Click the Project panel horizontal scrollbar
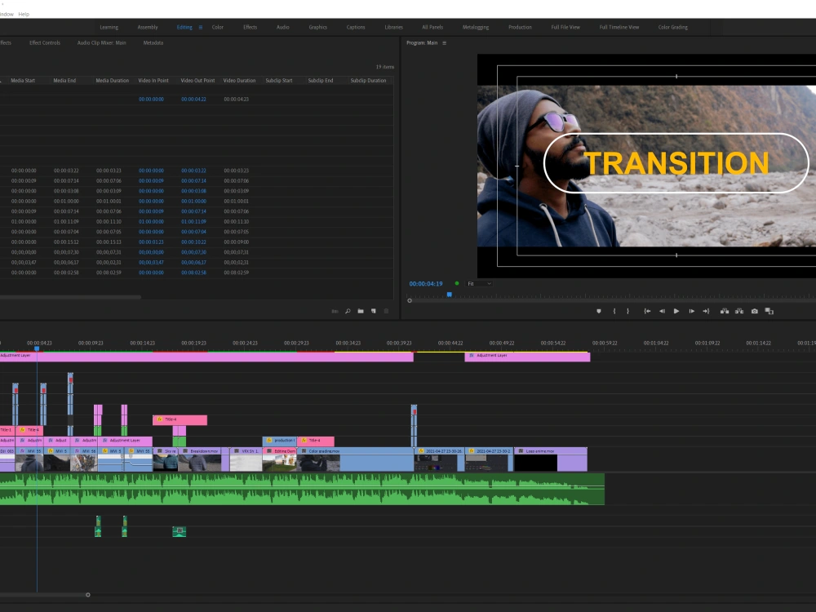816x612 pixels. tap(70, 297)
